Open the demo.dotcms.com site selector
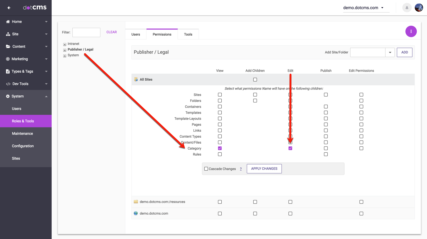Screen dimensions: 427x239 pos(363,8)
